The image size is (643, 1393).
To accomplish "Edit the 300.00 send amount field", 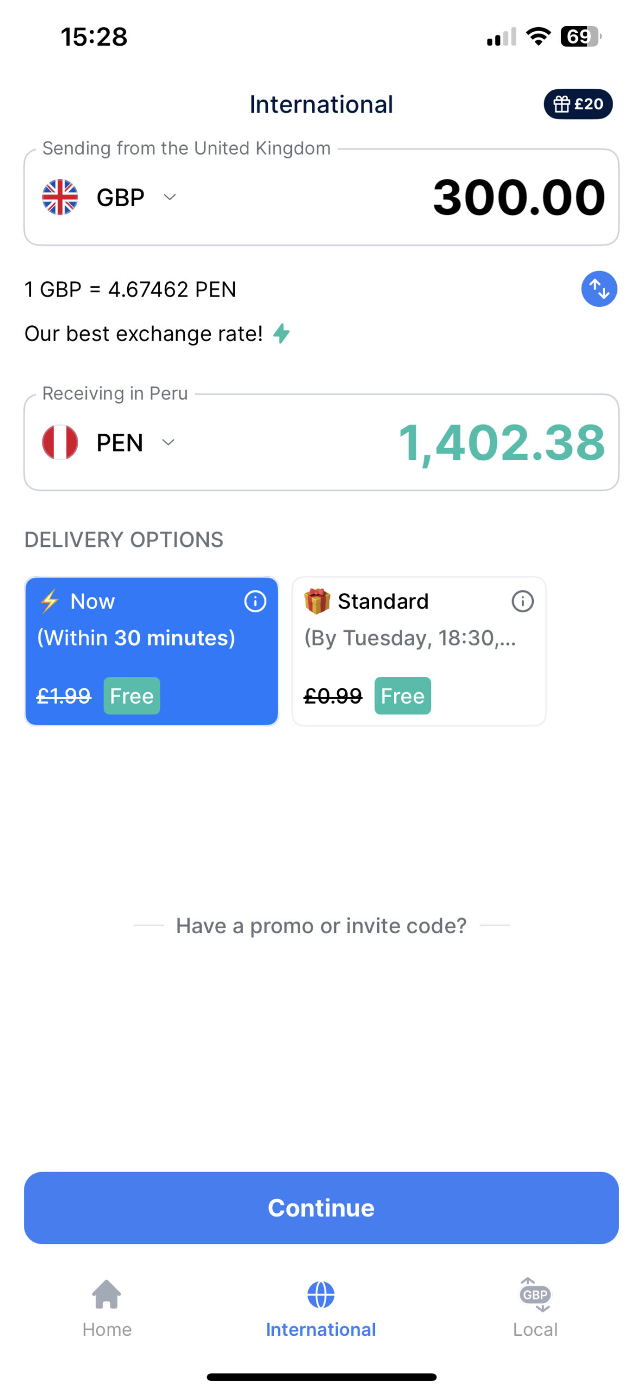I will click(519, 197).
